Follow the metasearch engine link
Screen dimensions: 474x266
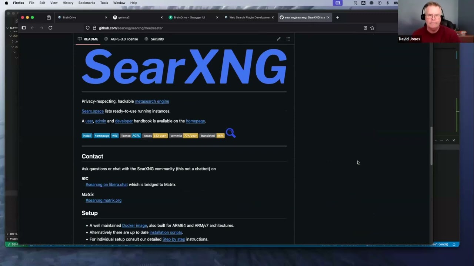coord(152,101)
